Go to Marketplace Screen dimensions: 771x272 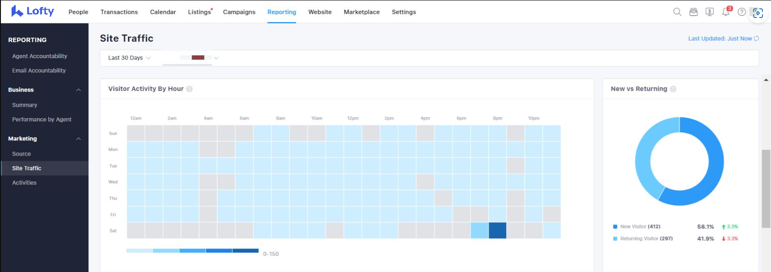pos(362,12)
